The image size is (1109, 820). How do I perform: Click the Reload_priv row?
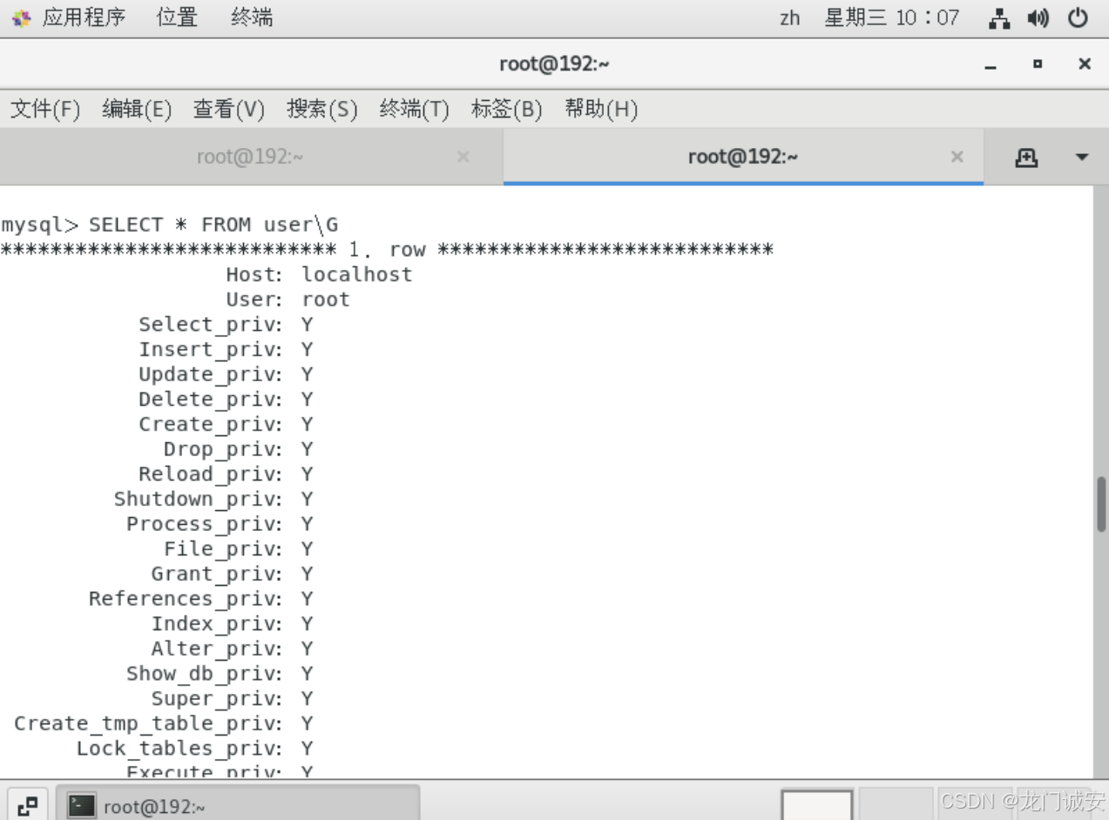226,474
